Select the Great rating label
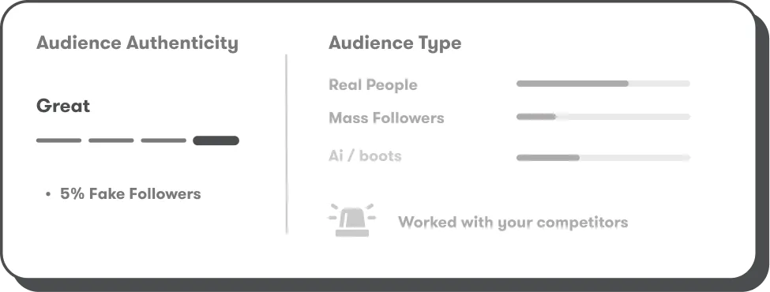 (x=63, y=106)
